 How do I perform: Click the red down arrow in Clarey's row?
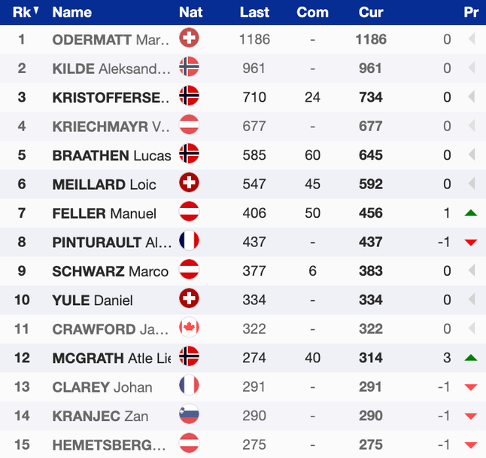pos(471,387)
